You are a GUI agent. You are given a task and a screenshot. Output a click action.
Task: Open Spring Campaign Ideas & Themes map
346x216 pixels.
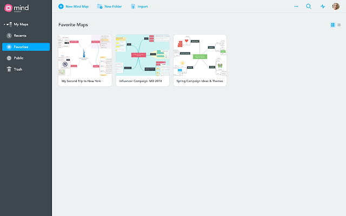pos(200,60)
